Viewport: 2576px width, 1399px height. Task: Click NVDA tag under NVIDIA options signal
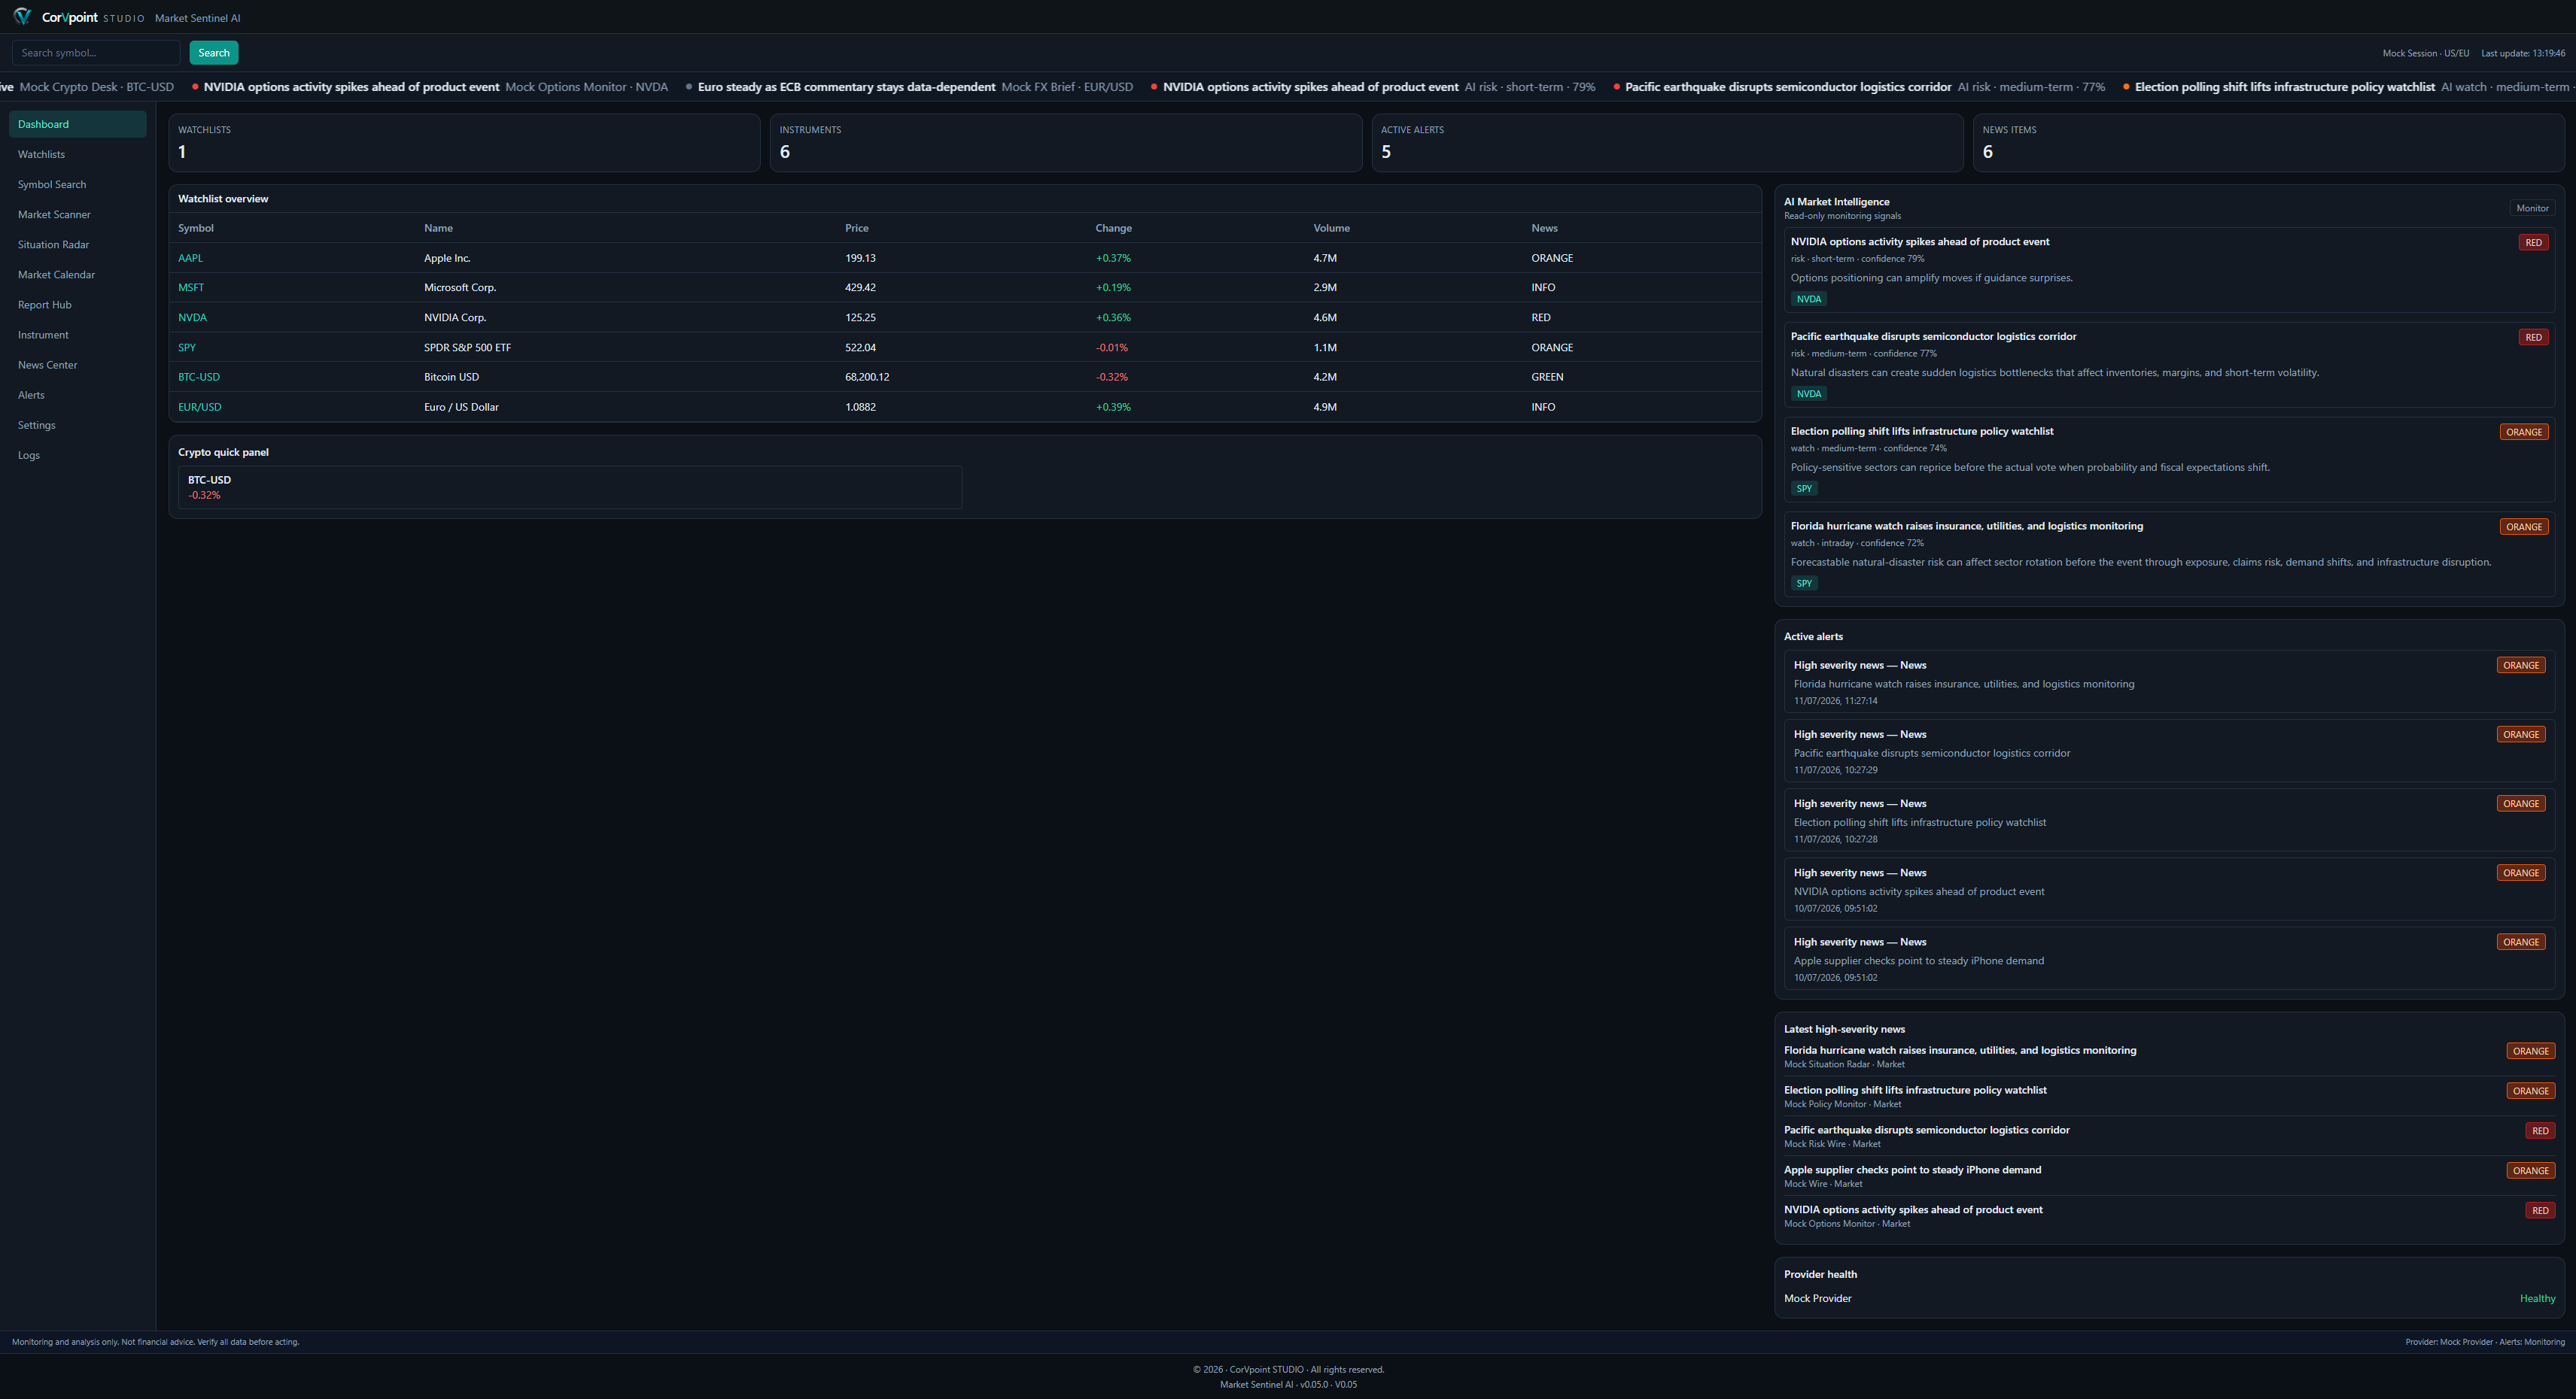pyautogui.click(x=1809, y=299)
